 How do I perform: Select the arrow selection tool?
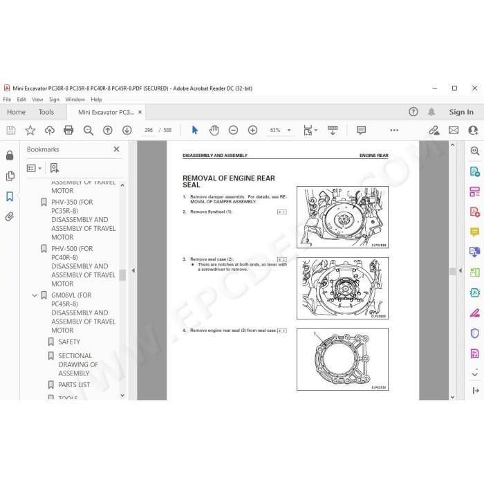195,130
